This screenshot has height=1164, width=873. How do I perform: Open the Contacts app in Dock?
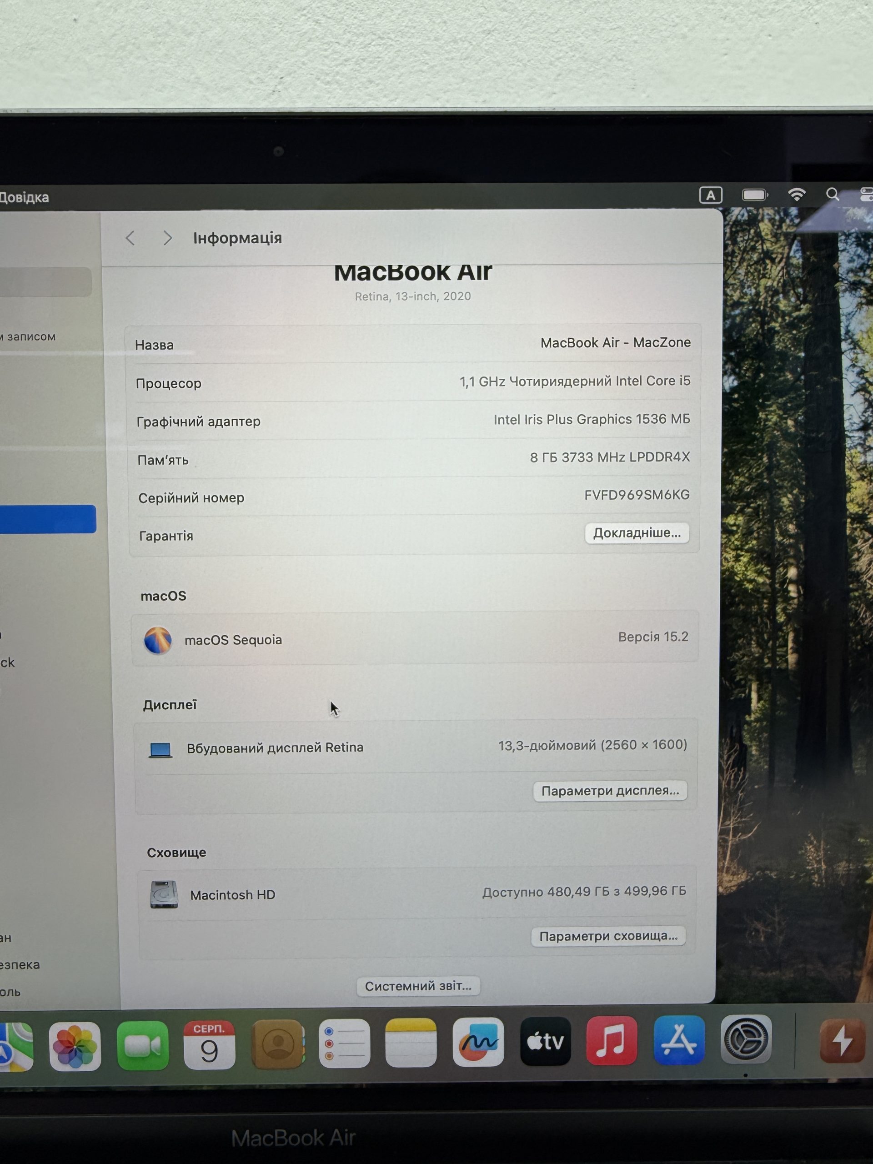tap(277, 1044)
